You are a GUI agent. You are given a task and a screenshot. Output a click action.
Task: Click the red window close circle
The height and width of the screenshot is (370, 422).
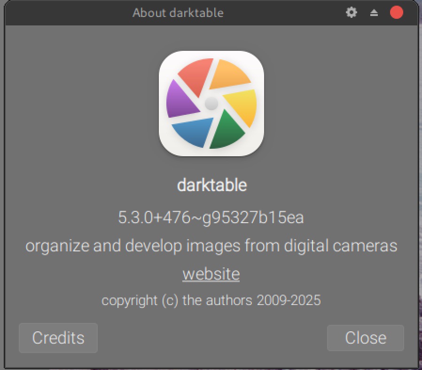coord(397,12)
